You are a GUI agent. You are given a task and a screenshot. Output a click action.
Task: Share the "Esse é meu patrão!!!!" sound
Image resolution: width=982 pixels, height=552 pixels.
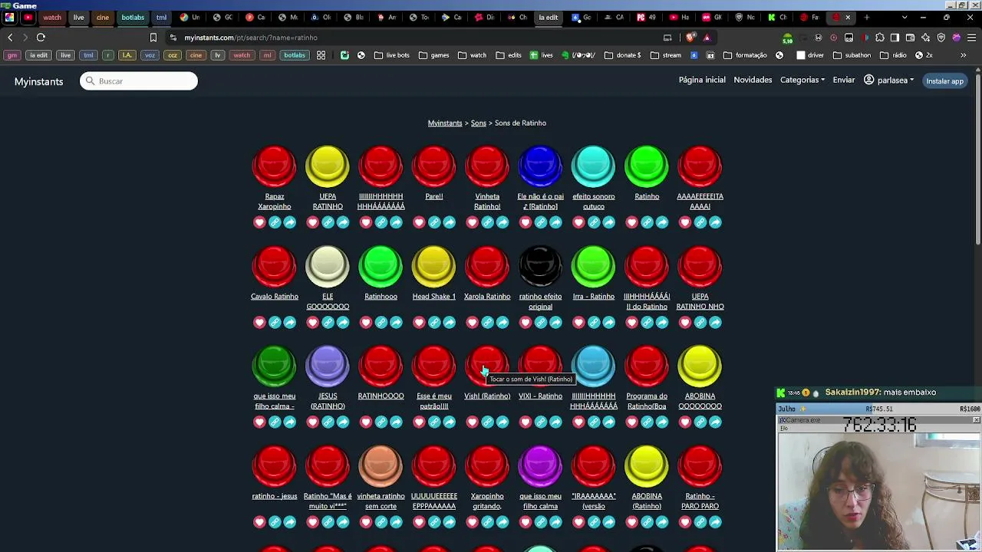click(x=450, y=422)
